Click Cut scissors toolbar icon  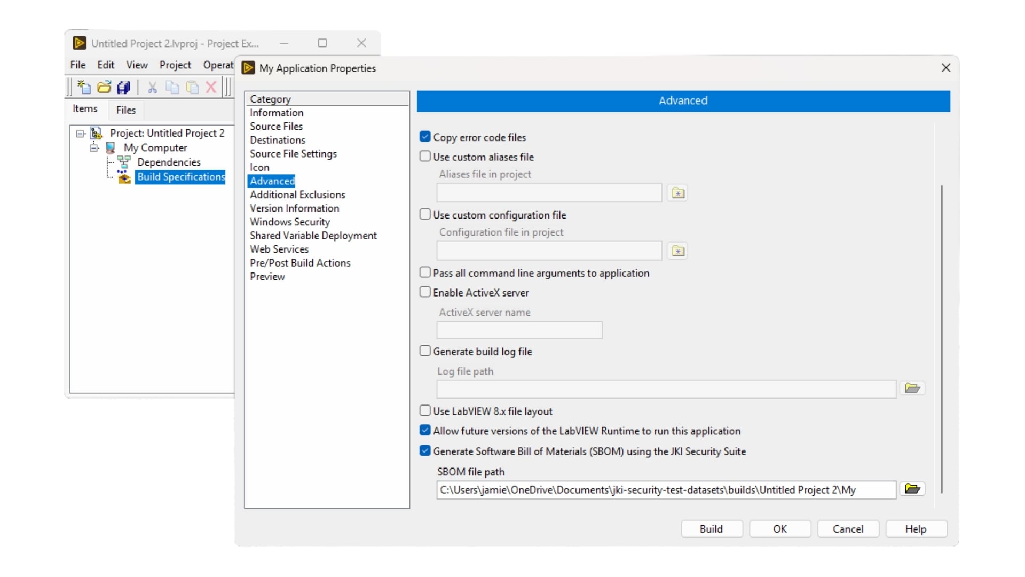point(153,87)
